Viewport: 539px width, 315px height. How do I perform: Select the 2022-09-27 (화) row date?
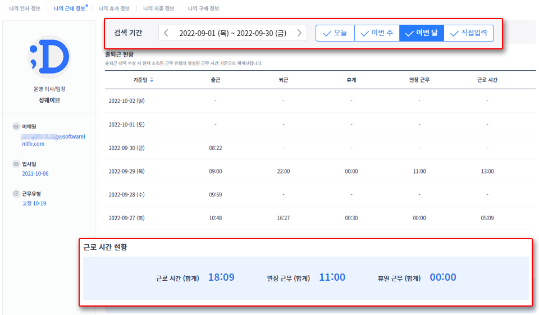126,218
